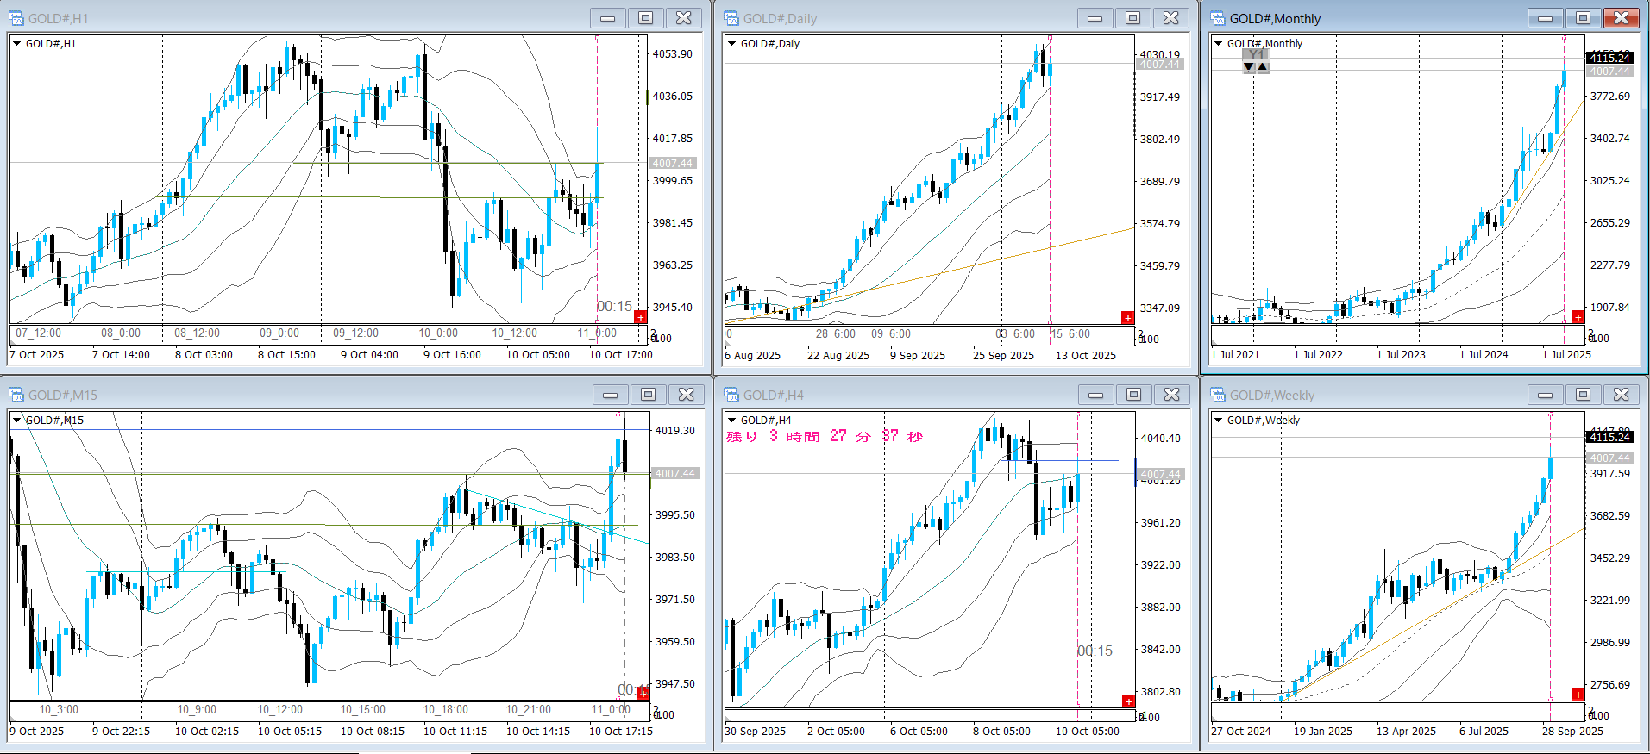Click the red plus icon in Daily chart

point(1127,318)
